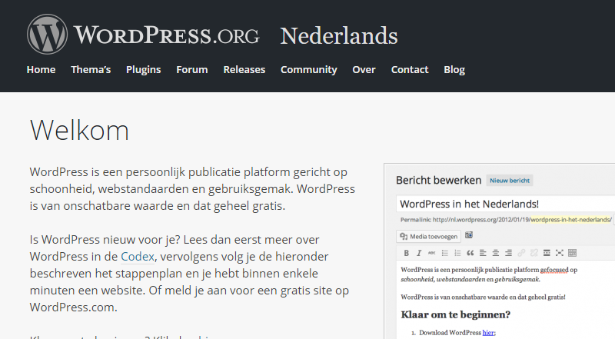Viewport: 615px width, 339px height.
Task: Click the align left icon
Action: point(483,253)
